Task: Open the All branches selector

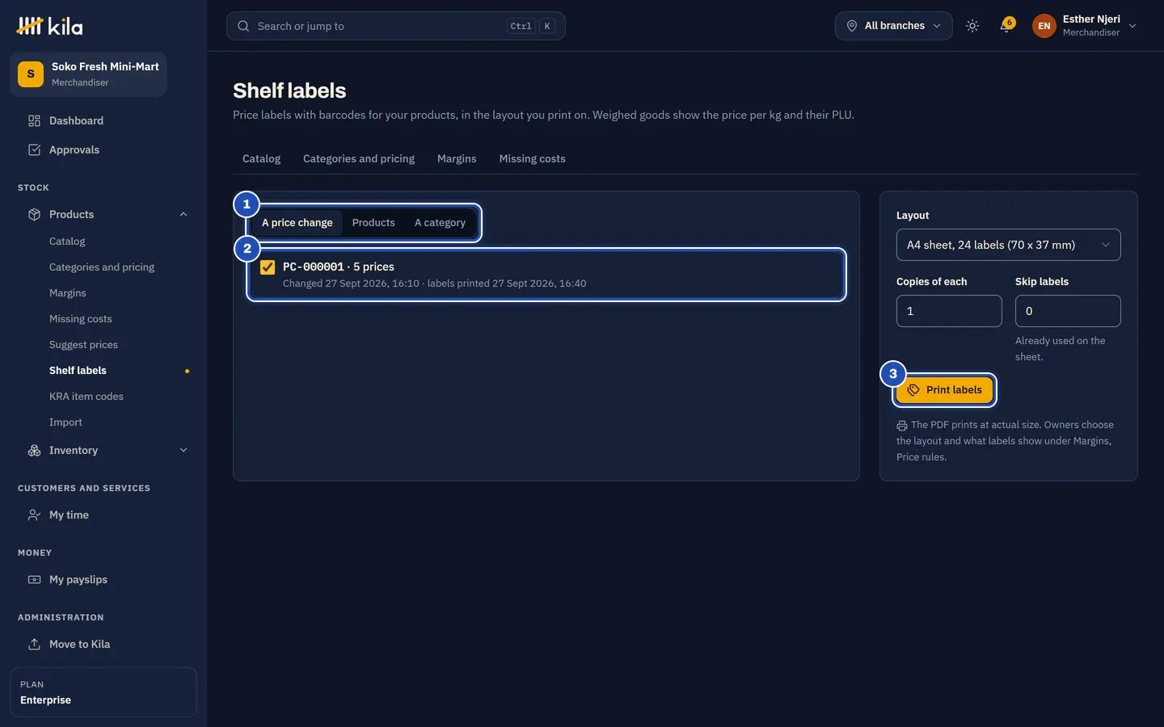Action: (x=894, y=26)
